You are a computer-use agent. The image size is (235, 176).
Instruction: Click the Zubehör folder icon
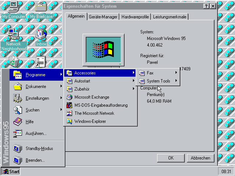click(69, 89)
